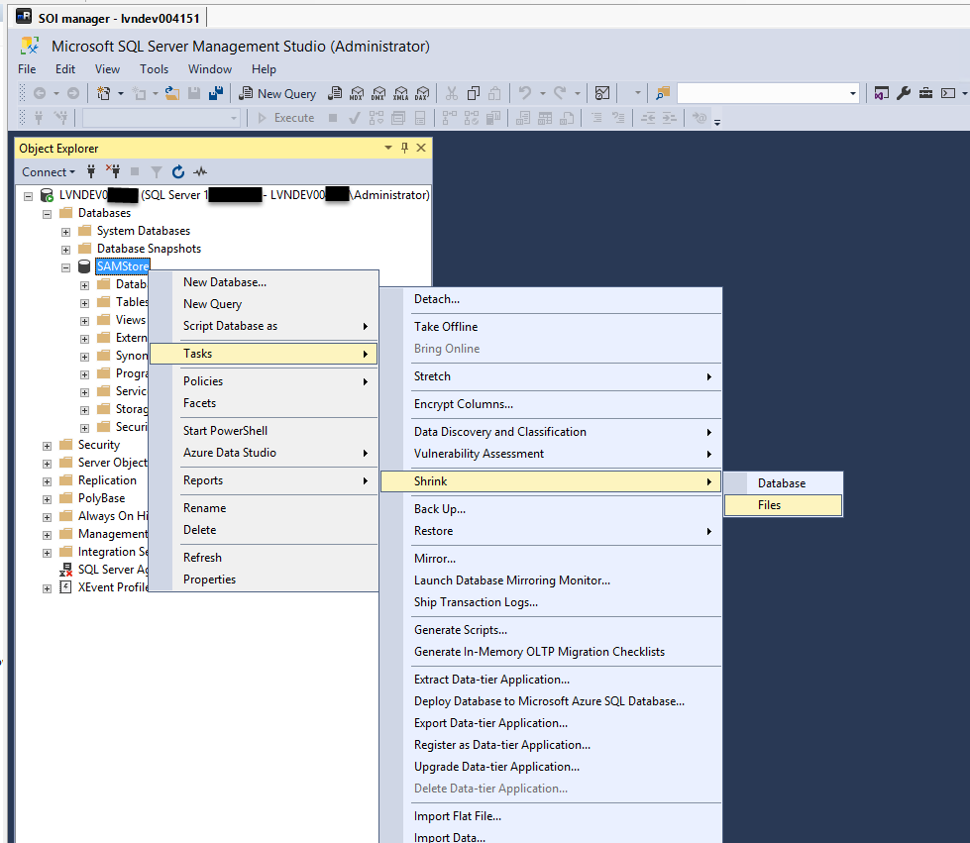Open the Tools menu in menu bar
970x843 pixels.
point(154,69)
